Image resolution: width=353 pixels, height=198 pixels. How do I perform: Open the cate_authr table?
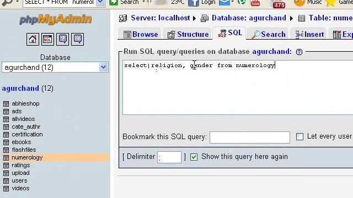26,127
